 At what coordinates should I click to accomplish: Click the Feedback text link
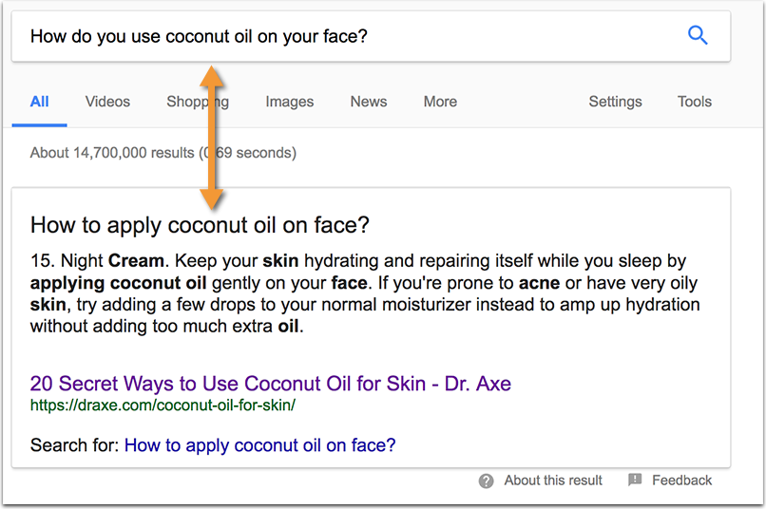[x=682, y=481]
